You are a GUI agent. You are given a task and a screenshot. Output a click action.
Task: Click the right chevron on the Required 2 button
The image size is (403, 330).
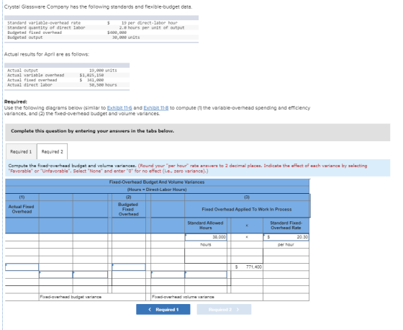click(x=237, y=309)
